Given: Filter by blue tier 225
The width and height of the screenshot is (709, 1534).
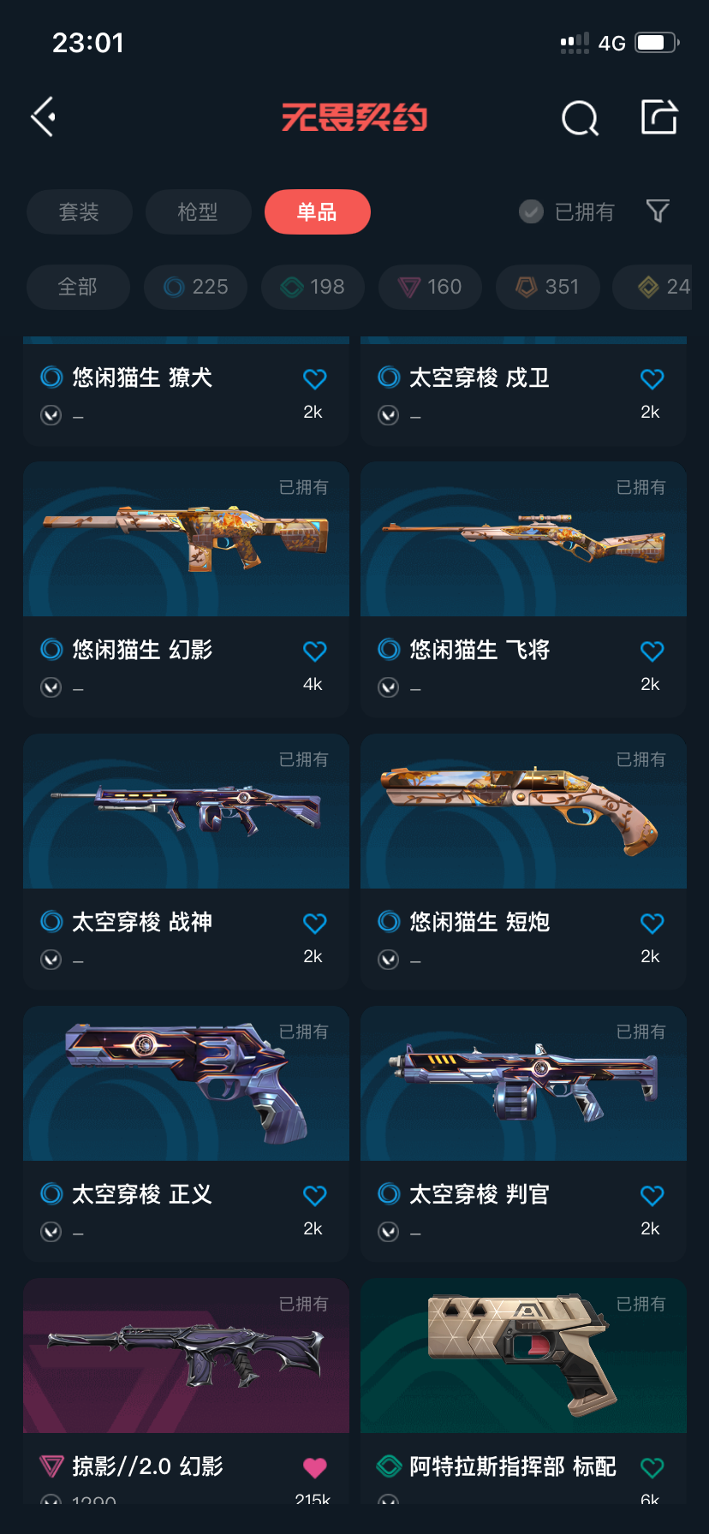Looking at the screenshot, I should [195, 287].
